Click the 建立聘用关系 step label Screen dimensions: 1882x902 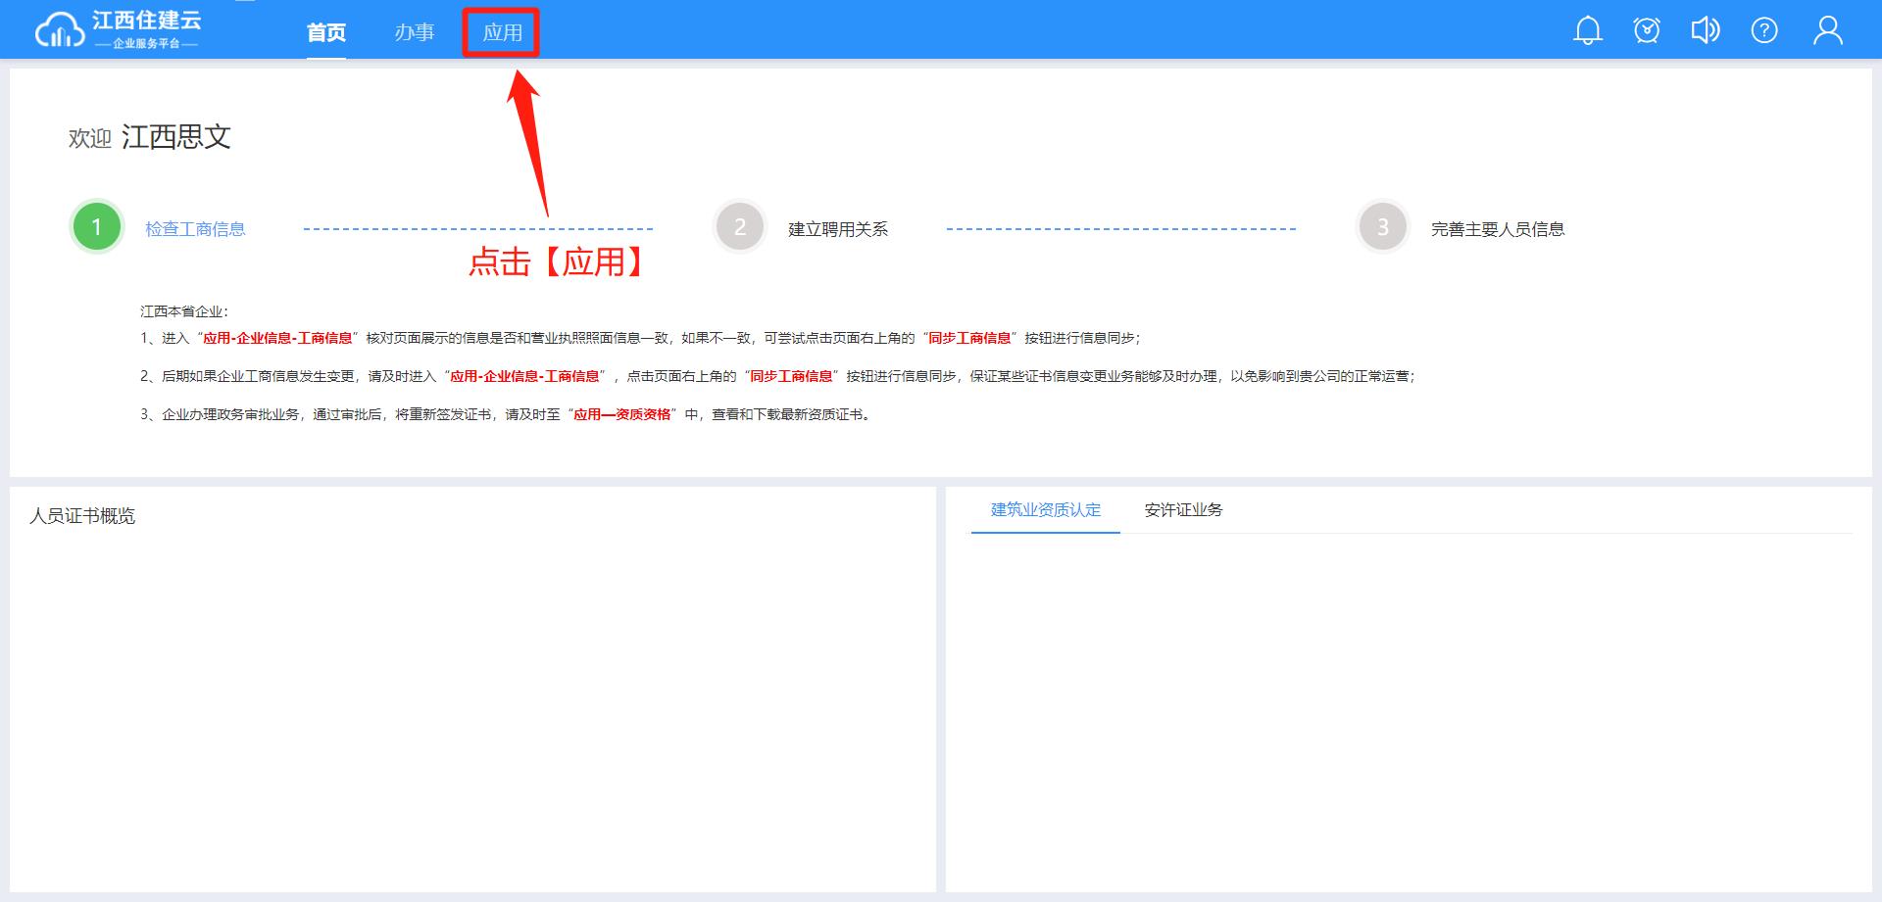click(x=838, y=229)
